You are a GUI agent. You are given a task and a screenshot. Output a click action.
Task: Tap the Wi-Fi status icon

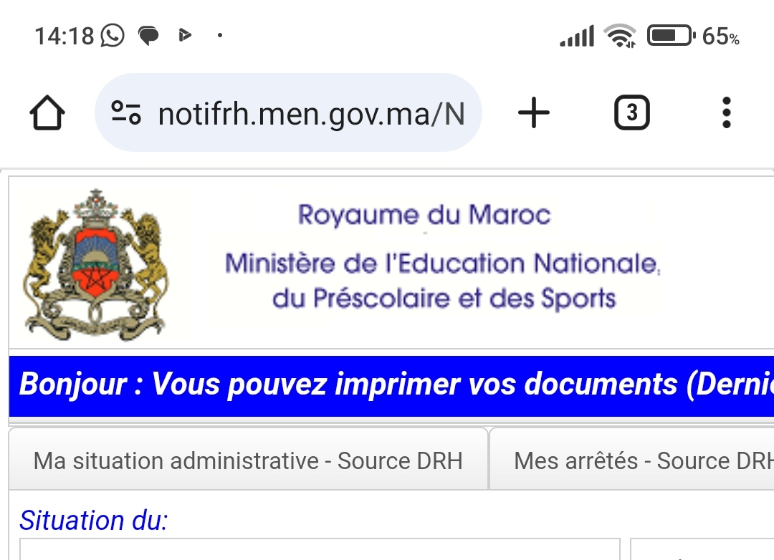pyautogui.click(x=619, y=35)
